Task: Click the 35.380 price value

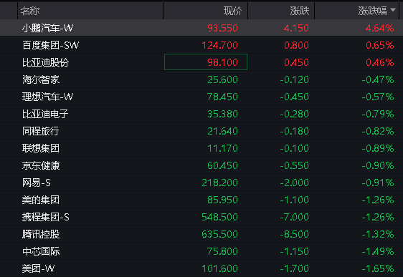Action: 222,114
